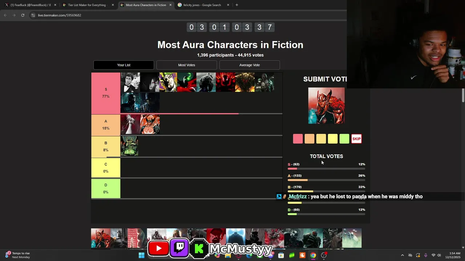Image resolution: width=465 pixels, height=261 pixels.
Task: Switch to the Your List tab
Action: click(124, 65)
